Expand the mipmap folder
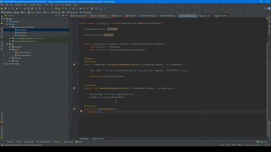The width and height of the screenshot is (271, 152). point(10,58)
